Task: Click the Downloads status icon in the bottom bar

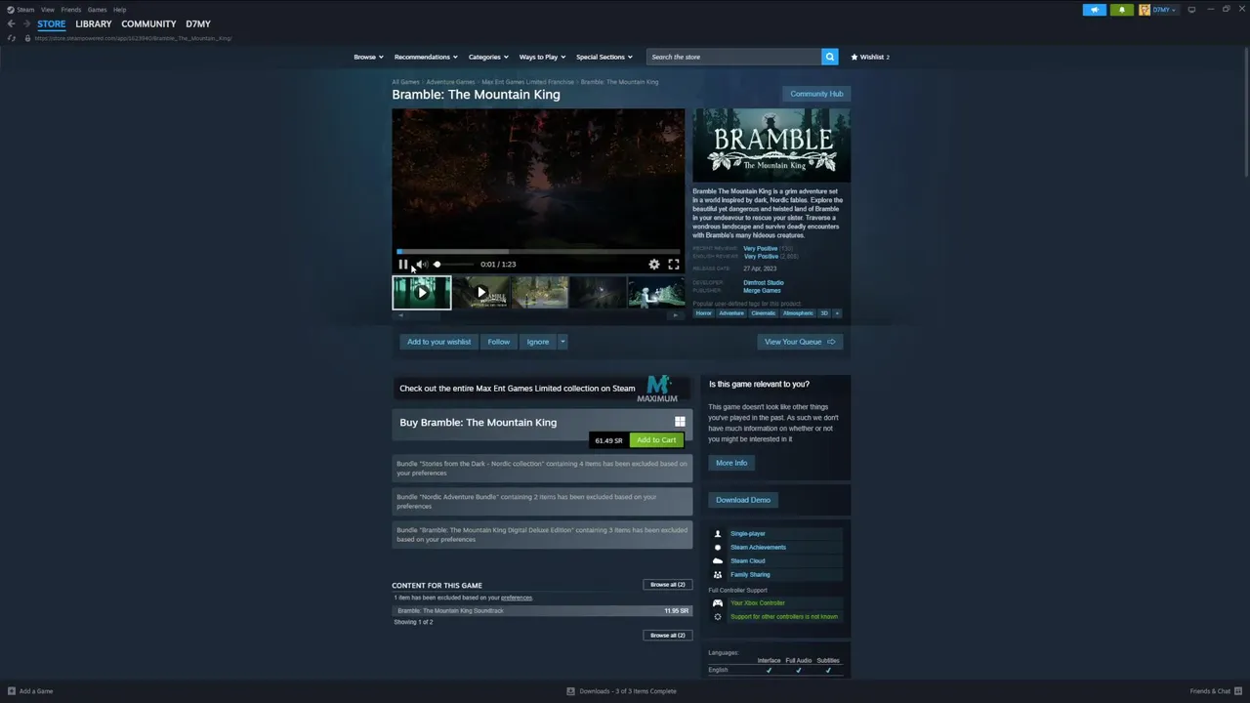Action: [570, 691]
